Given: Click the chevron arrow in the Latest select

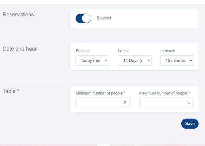Looking at the screenshot, I should pyautogui.click(x=148, y=61).
